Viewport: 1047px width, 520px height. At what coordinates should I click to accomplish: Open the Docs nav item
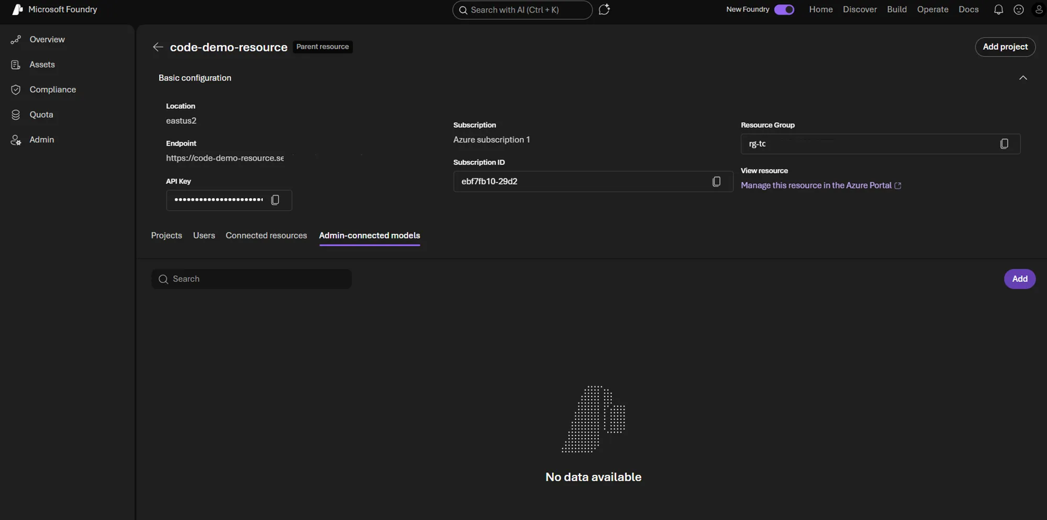tap(968, 9)
